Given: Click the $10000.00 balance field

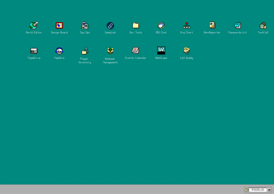Looking at the screenshot, I should click(257, 190).
